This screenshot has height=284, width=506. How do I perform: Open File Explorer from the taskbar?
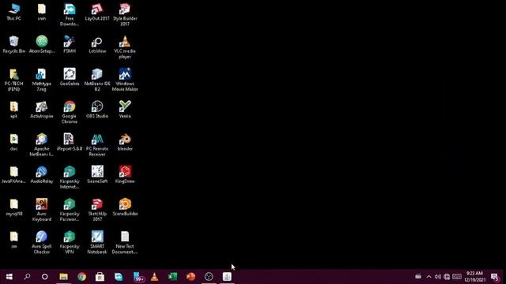pos(63,277)
